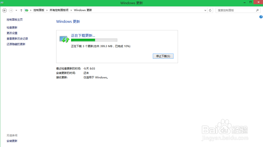Open 控制面板 breadcrumb
263x147 pixels.
[39, 10]
